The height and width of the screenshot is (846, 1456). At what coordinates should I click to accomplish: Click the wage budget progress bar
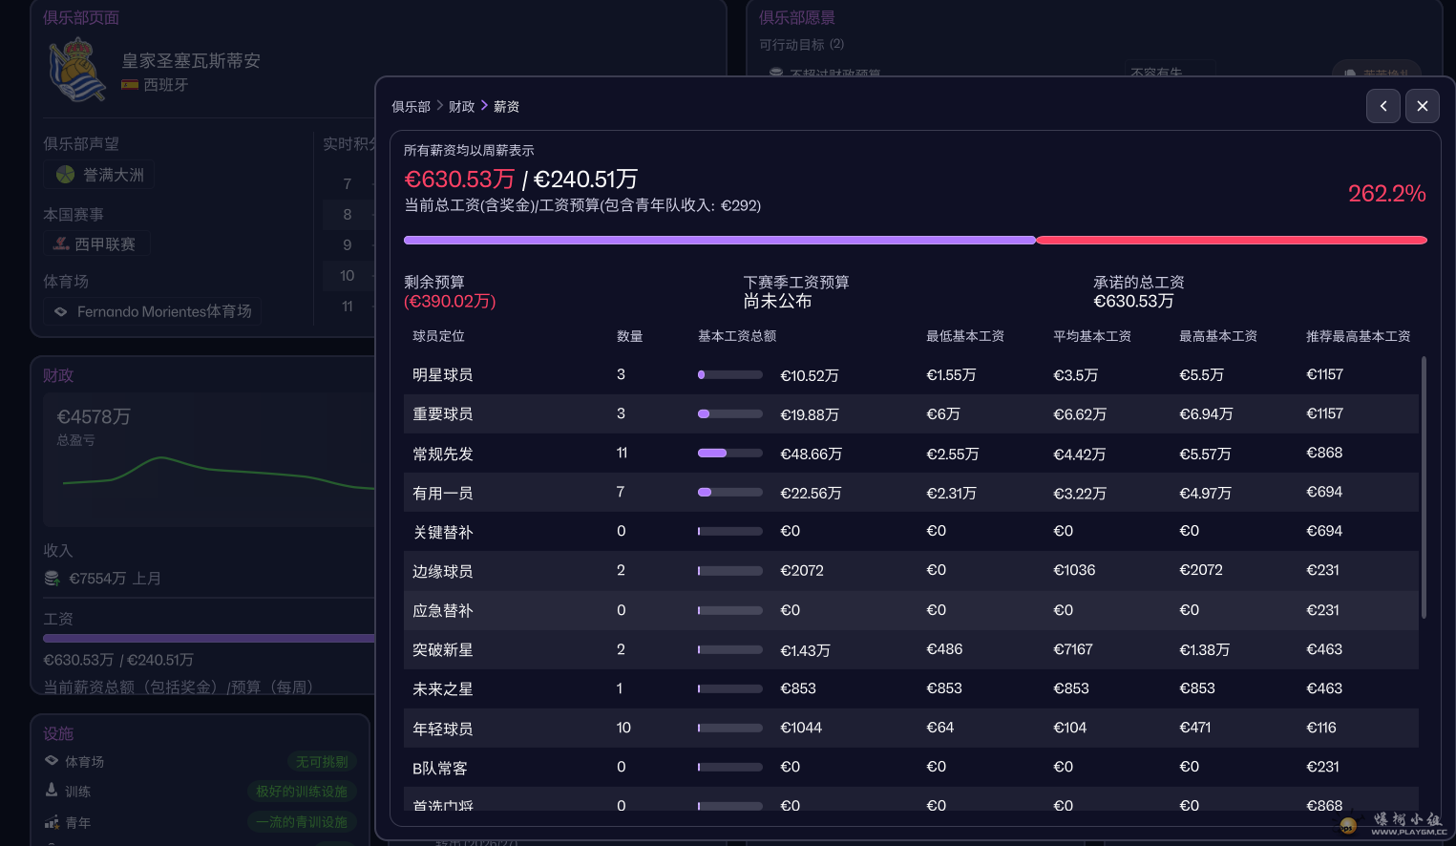(915, 241)
